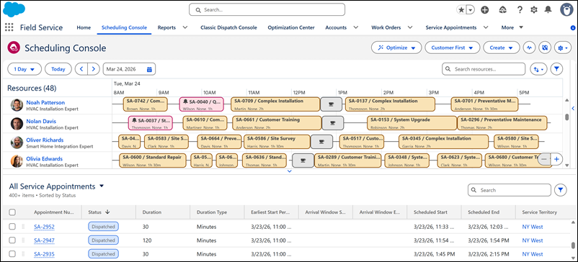Switch list view All Service Appointments
The height and width of the screenshot is (262, 578).
56,186
